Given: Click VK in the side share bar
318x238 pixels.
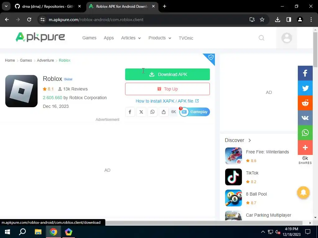Looking at the screenshot, I should [x=305, y=118].
